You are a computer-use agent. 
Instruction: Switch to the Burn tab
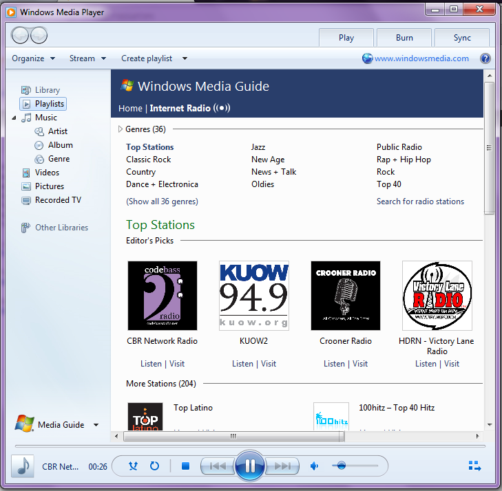coord(404,38)
